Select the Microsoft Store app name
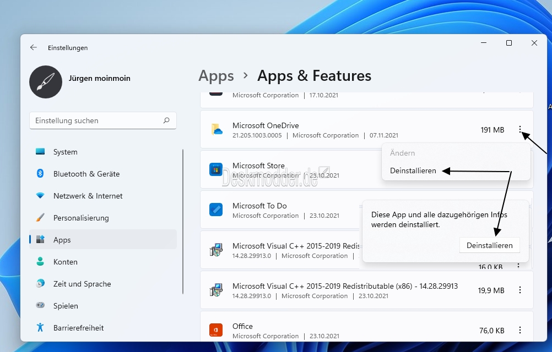The width and height of the screenshot is (552, 352). (x=258, y=166)
